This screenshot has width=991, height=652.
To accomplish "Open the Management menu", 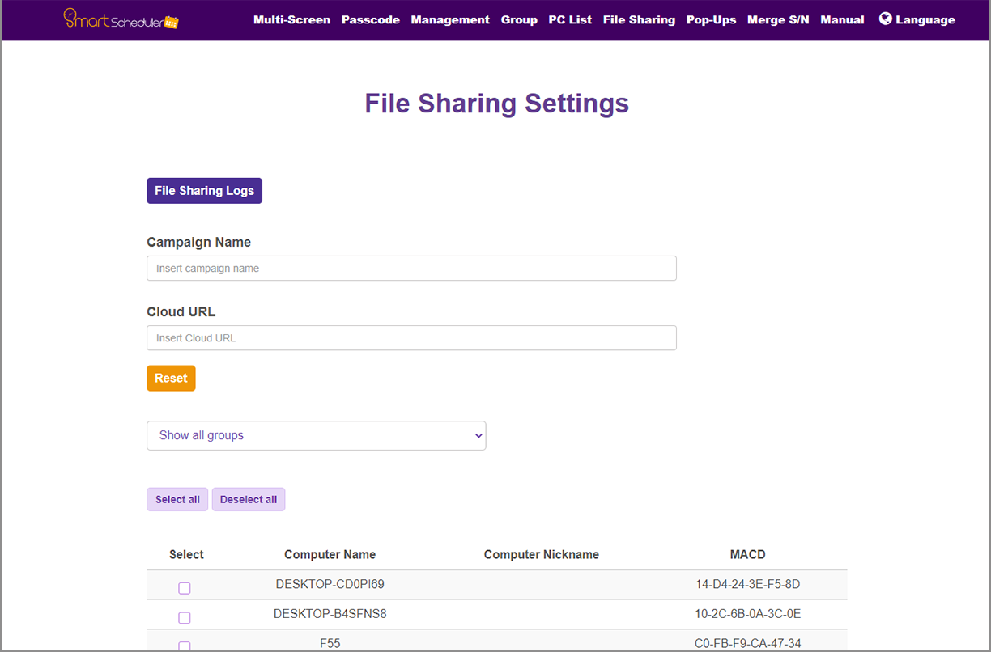I will point(450,19).
